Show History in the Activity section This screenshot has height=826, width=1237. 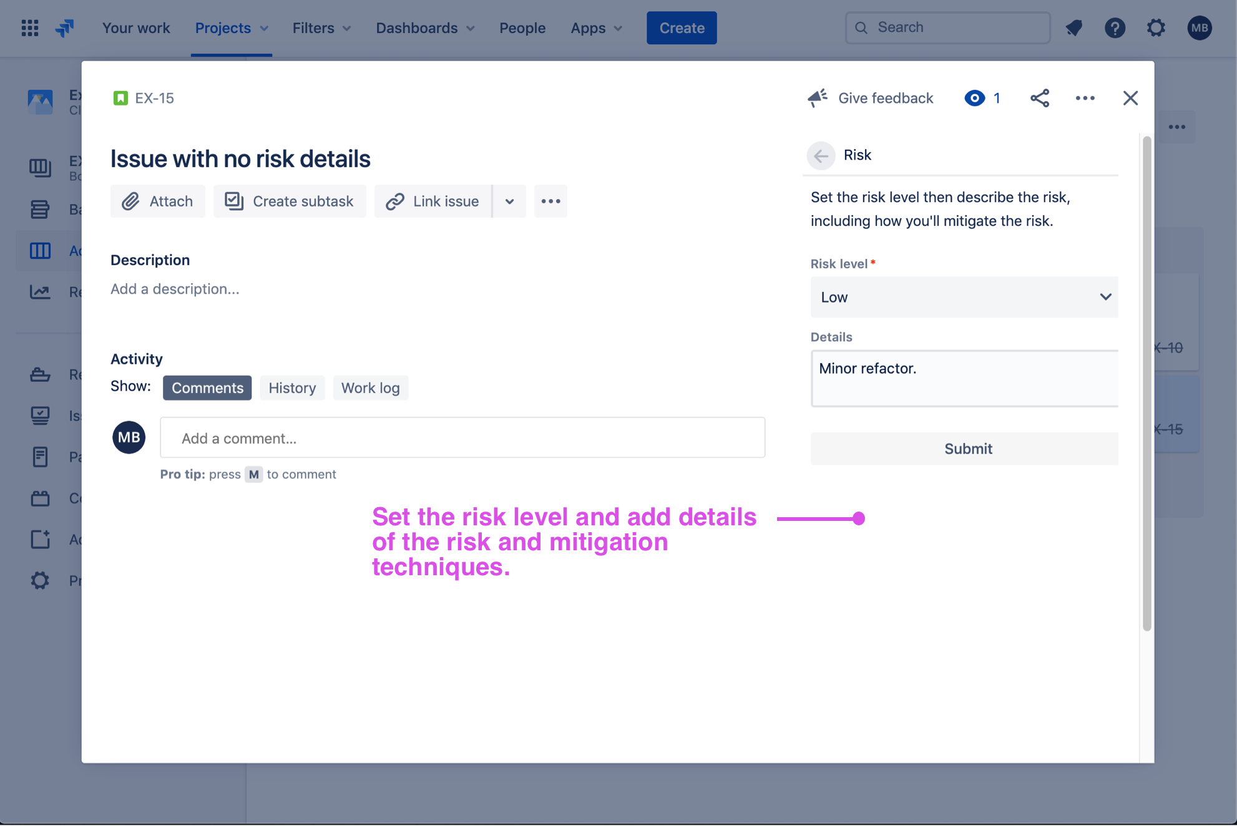coord(292,387)
